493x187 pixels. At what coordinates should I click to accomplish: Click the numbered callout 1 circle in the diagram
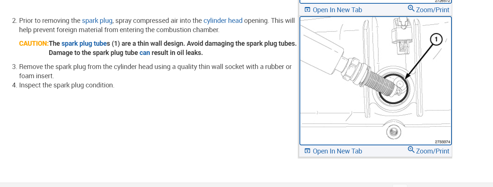437,39
